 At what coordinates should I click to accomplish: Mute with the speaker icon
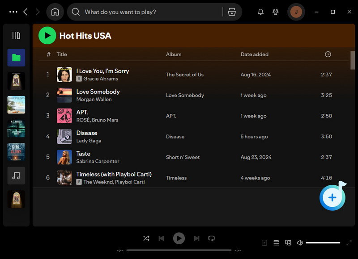coord(300,243)
